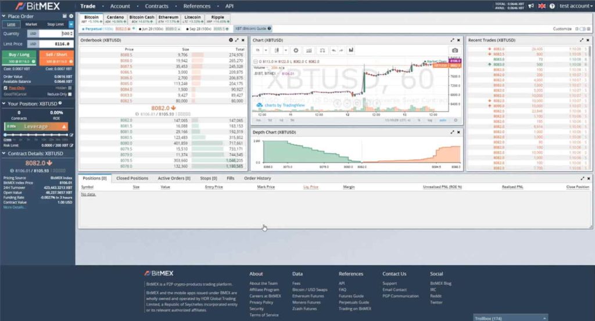595x321 pixels.
Task: Select the Sep 28 contract option
Action: [x=207, y=29]
